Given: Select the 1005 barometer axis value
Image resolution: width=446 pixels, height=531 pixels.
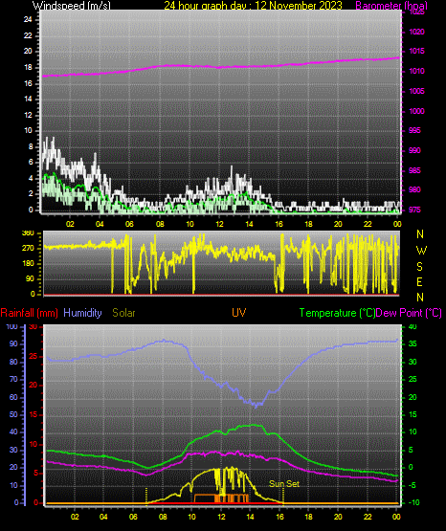Looking at the screenshot, I should pyautogui.click(x=416, y=91).
